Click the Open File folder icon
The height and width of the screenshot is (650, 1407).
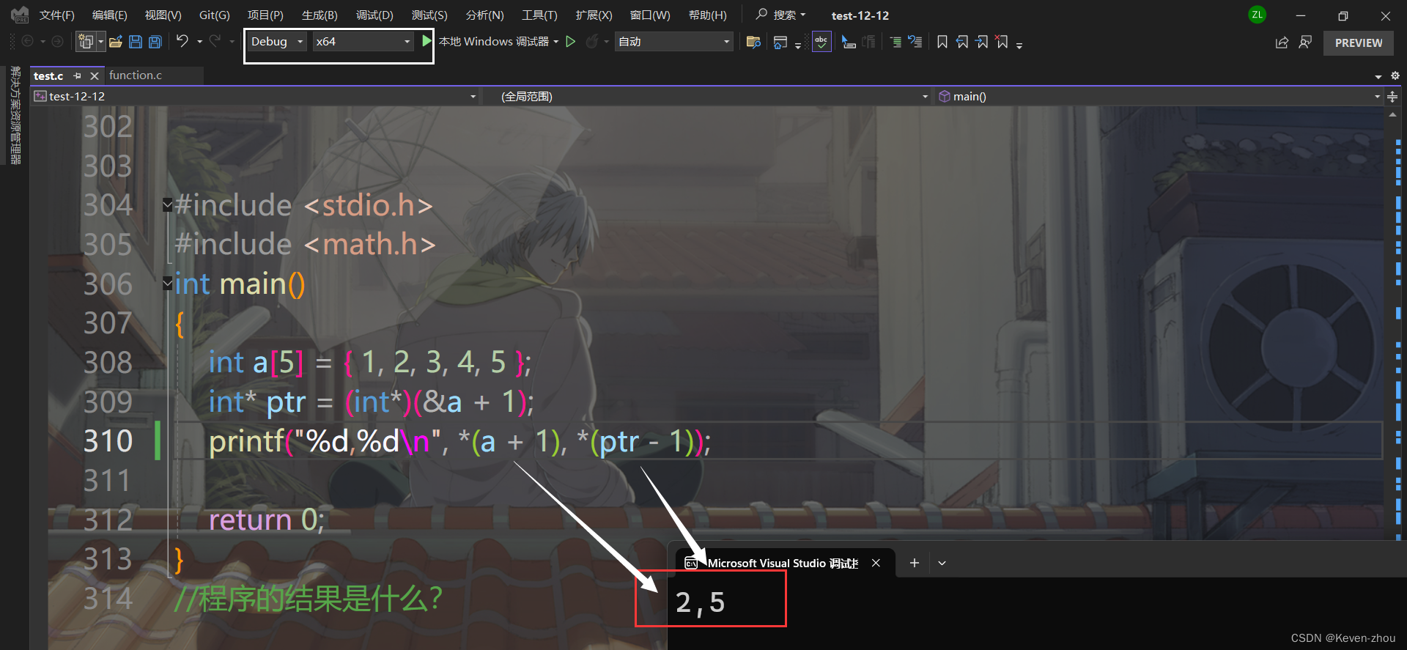[x=116, y=42]
